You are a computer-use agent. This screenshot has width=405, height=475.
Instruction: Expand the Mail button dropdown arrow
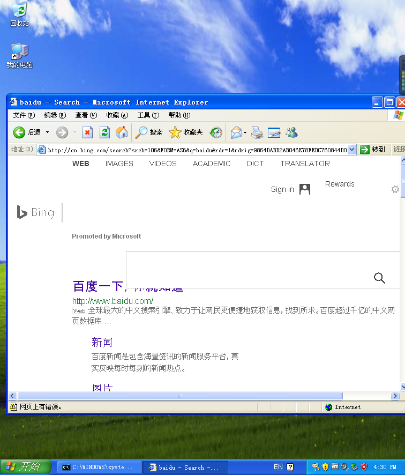tap(245, 132)
